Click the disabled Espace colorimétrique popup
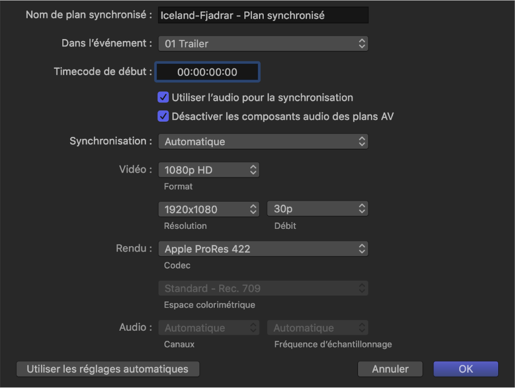This screenshot has width=515, height=388. [x=263, y=288]
